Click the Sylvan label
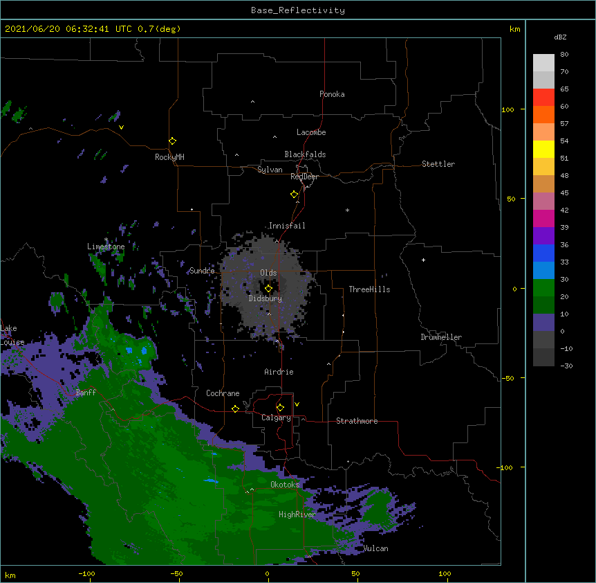 [270, 170]
